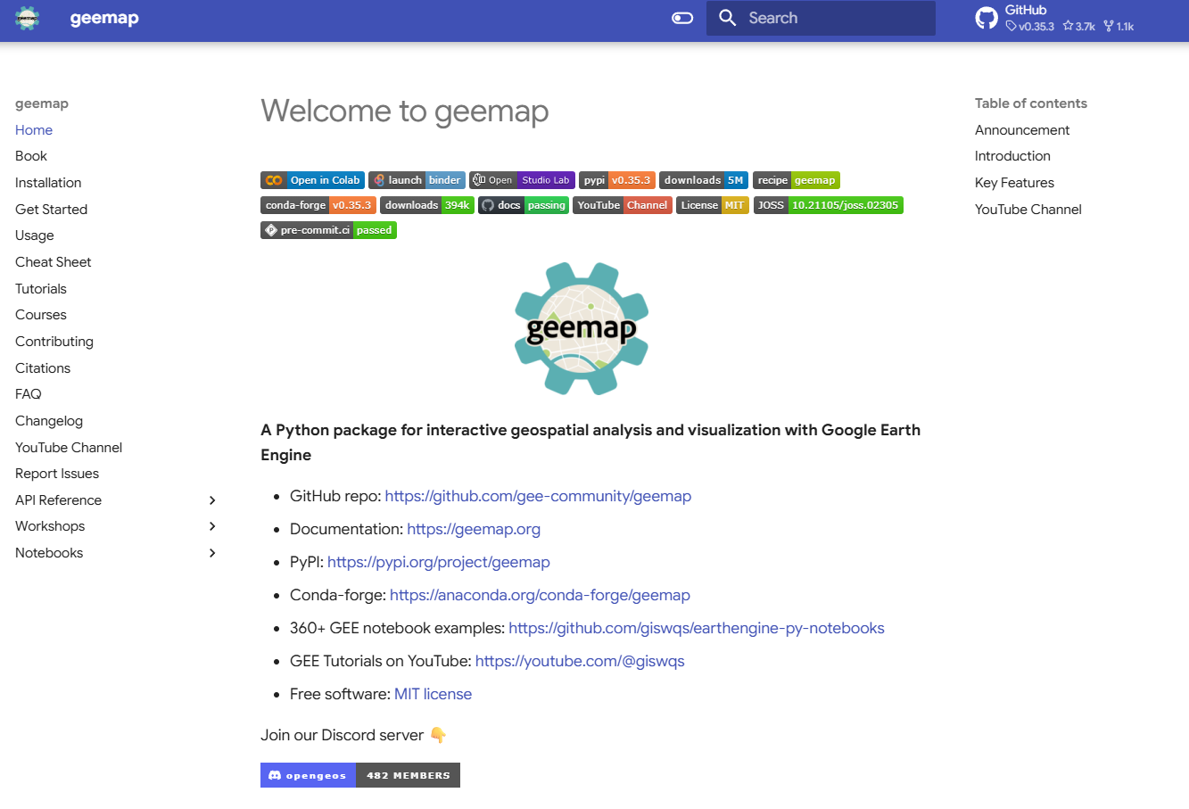Open the Citations page
The image size is (1189, 809).
coord(43,368)
